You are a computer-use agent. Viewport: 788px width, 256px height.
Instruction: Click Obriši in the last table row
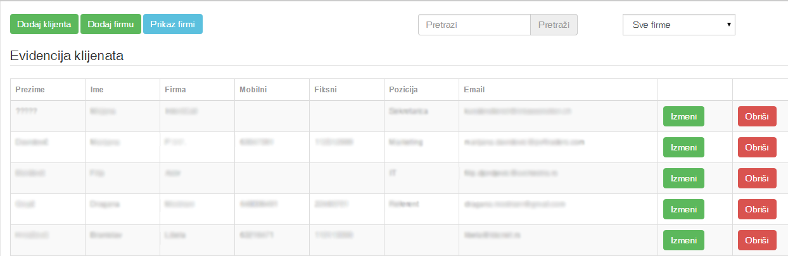pyautogui.click(x=757, y=240)
